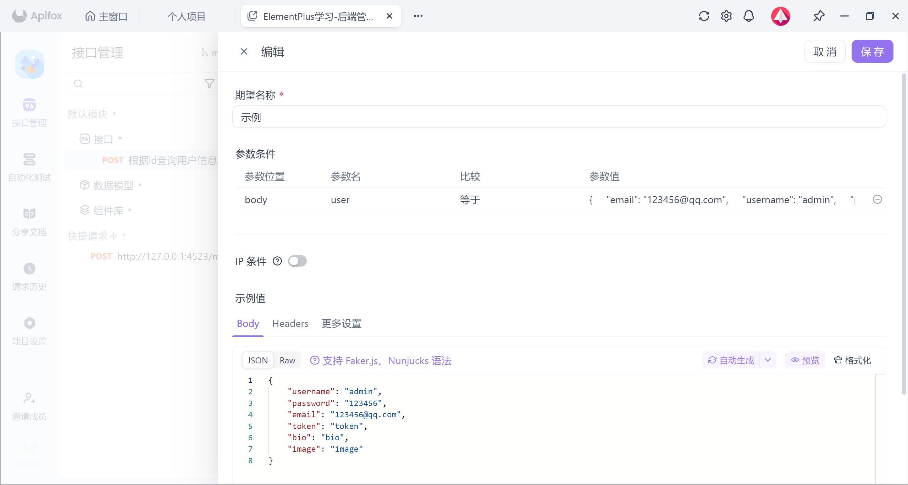Switch to the Headers tab
Screen dimensions: 908x485
point(290,323)
